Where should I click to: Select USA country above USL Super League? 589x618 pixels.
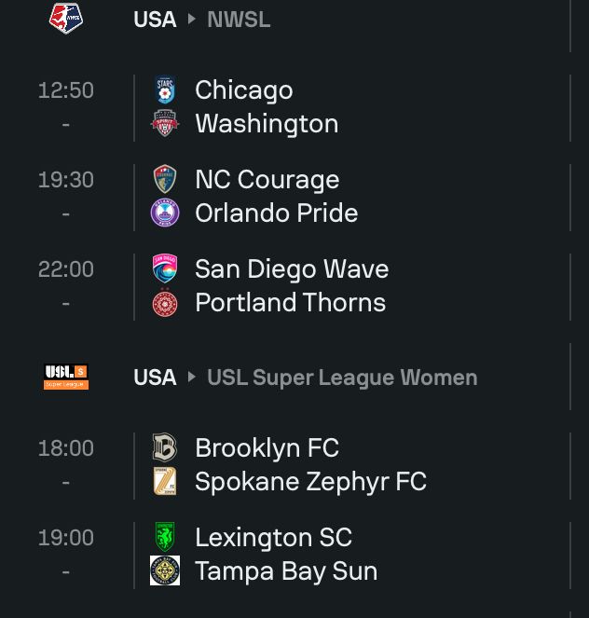(155, 378)
